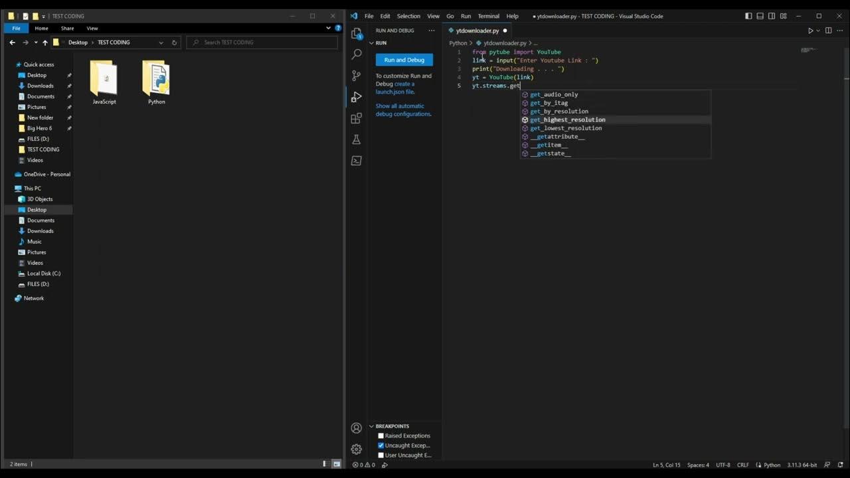The image size is (850, 478).
Task: Open the Search view in VS Code activity bar
Action: point(357,54)
